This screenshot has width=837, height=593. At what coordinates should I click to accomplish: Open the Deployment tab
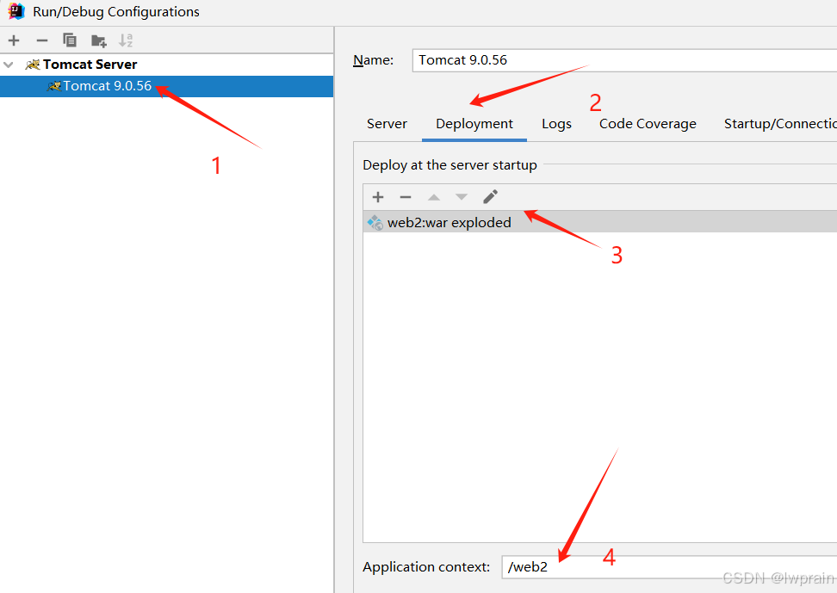click(x=474, y=124)
